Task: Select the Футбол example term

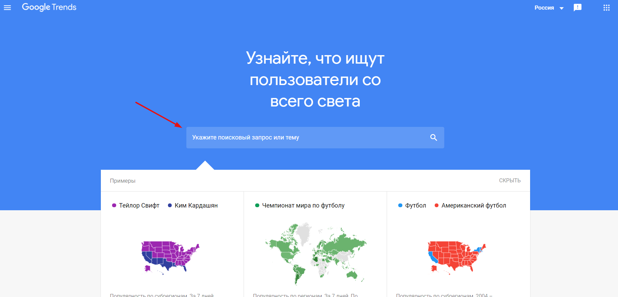Action: pos(415,205)
